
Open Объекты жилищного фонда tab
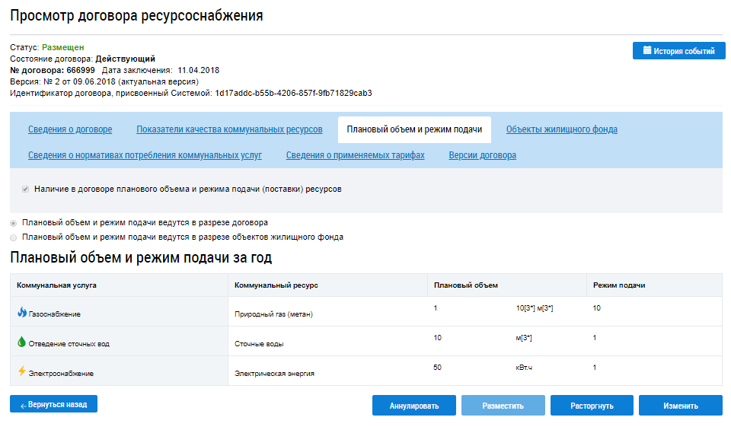pos(561,129)
